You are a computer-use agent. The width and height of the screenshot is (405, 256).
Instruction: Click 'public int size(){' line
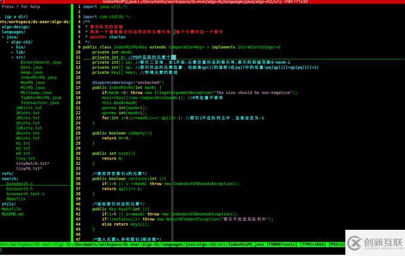tap(114, 154)
